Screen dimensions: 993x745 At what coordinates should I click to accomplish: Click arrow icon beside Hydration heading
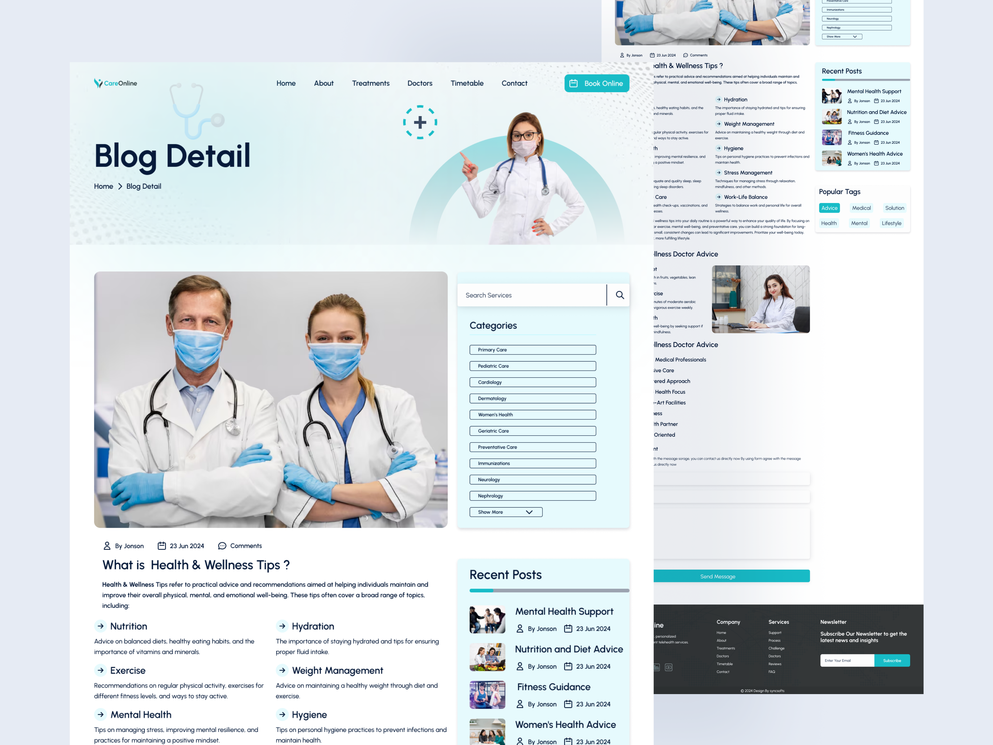point(282,626)
